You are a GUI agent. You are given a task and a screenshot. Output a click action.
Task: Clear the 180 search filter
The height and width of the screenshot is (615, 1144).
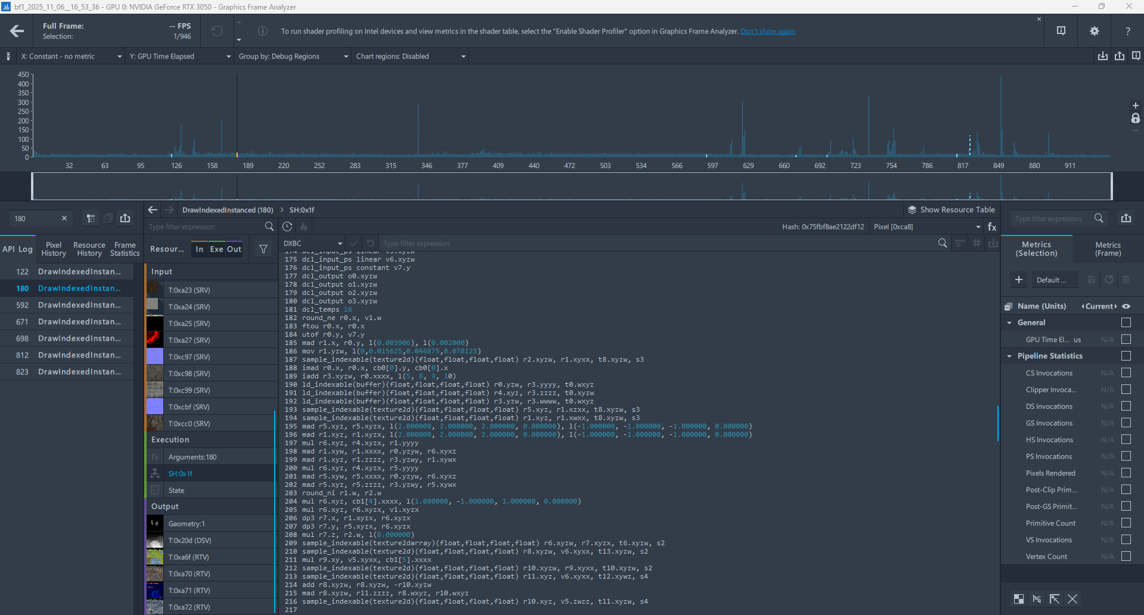[64, 219]
